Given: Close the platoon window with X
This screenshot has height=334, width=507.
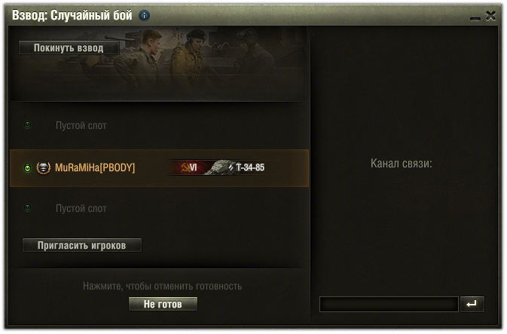Looking at the screenshot, I should (490, 16).
